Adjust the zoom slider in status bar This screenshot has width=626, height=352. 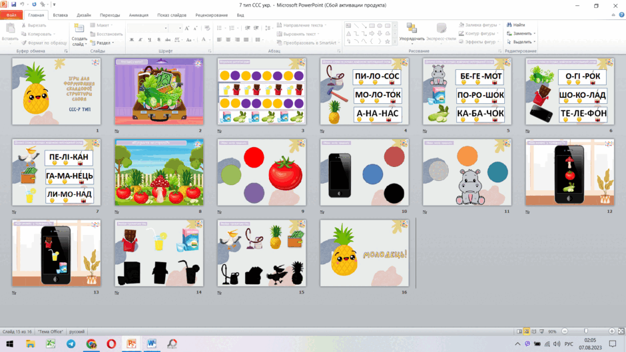[x=586, y=331]
